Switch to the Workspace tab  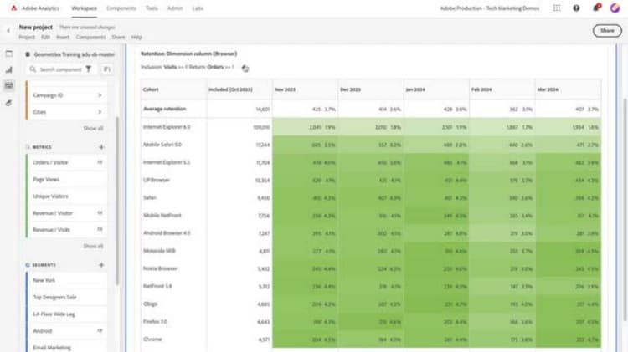tap(84, 8)
